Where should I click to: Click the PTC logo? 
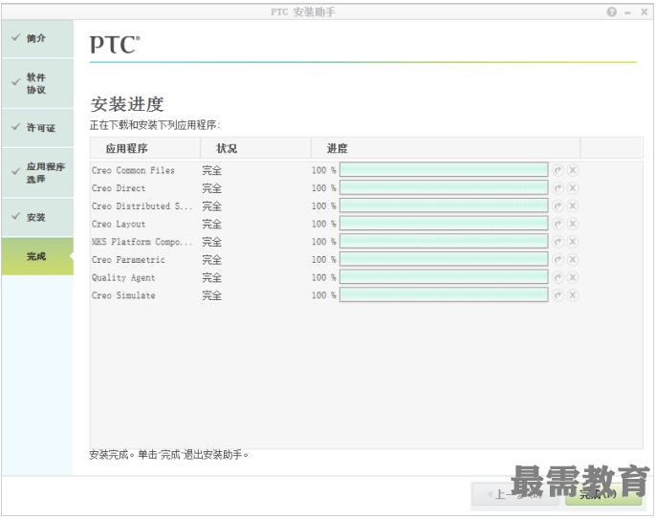[x=115, y=44]
